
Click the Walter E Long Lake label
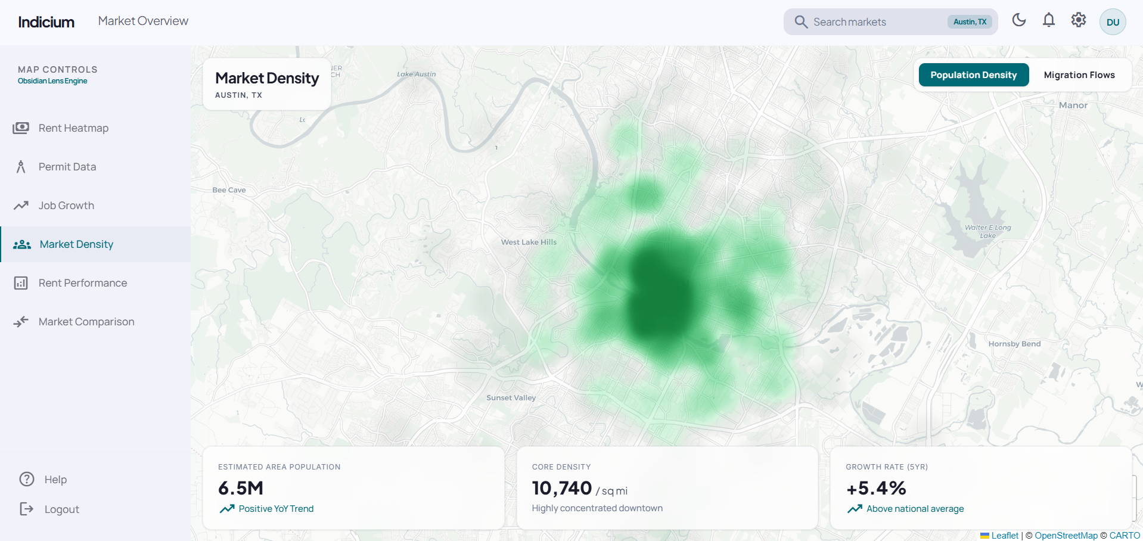[x=987, y=231]
